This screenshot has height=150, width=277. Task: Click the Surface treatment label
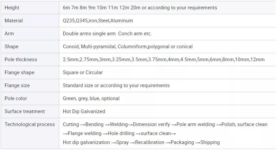[x=25, y=111]
